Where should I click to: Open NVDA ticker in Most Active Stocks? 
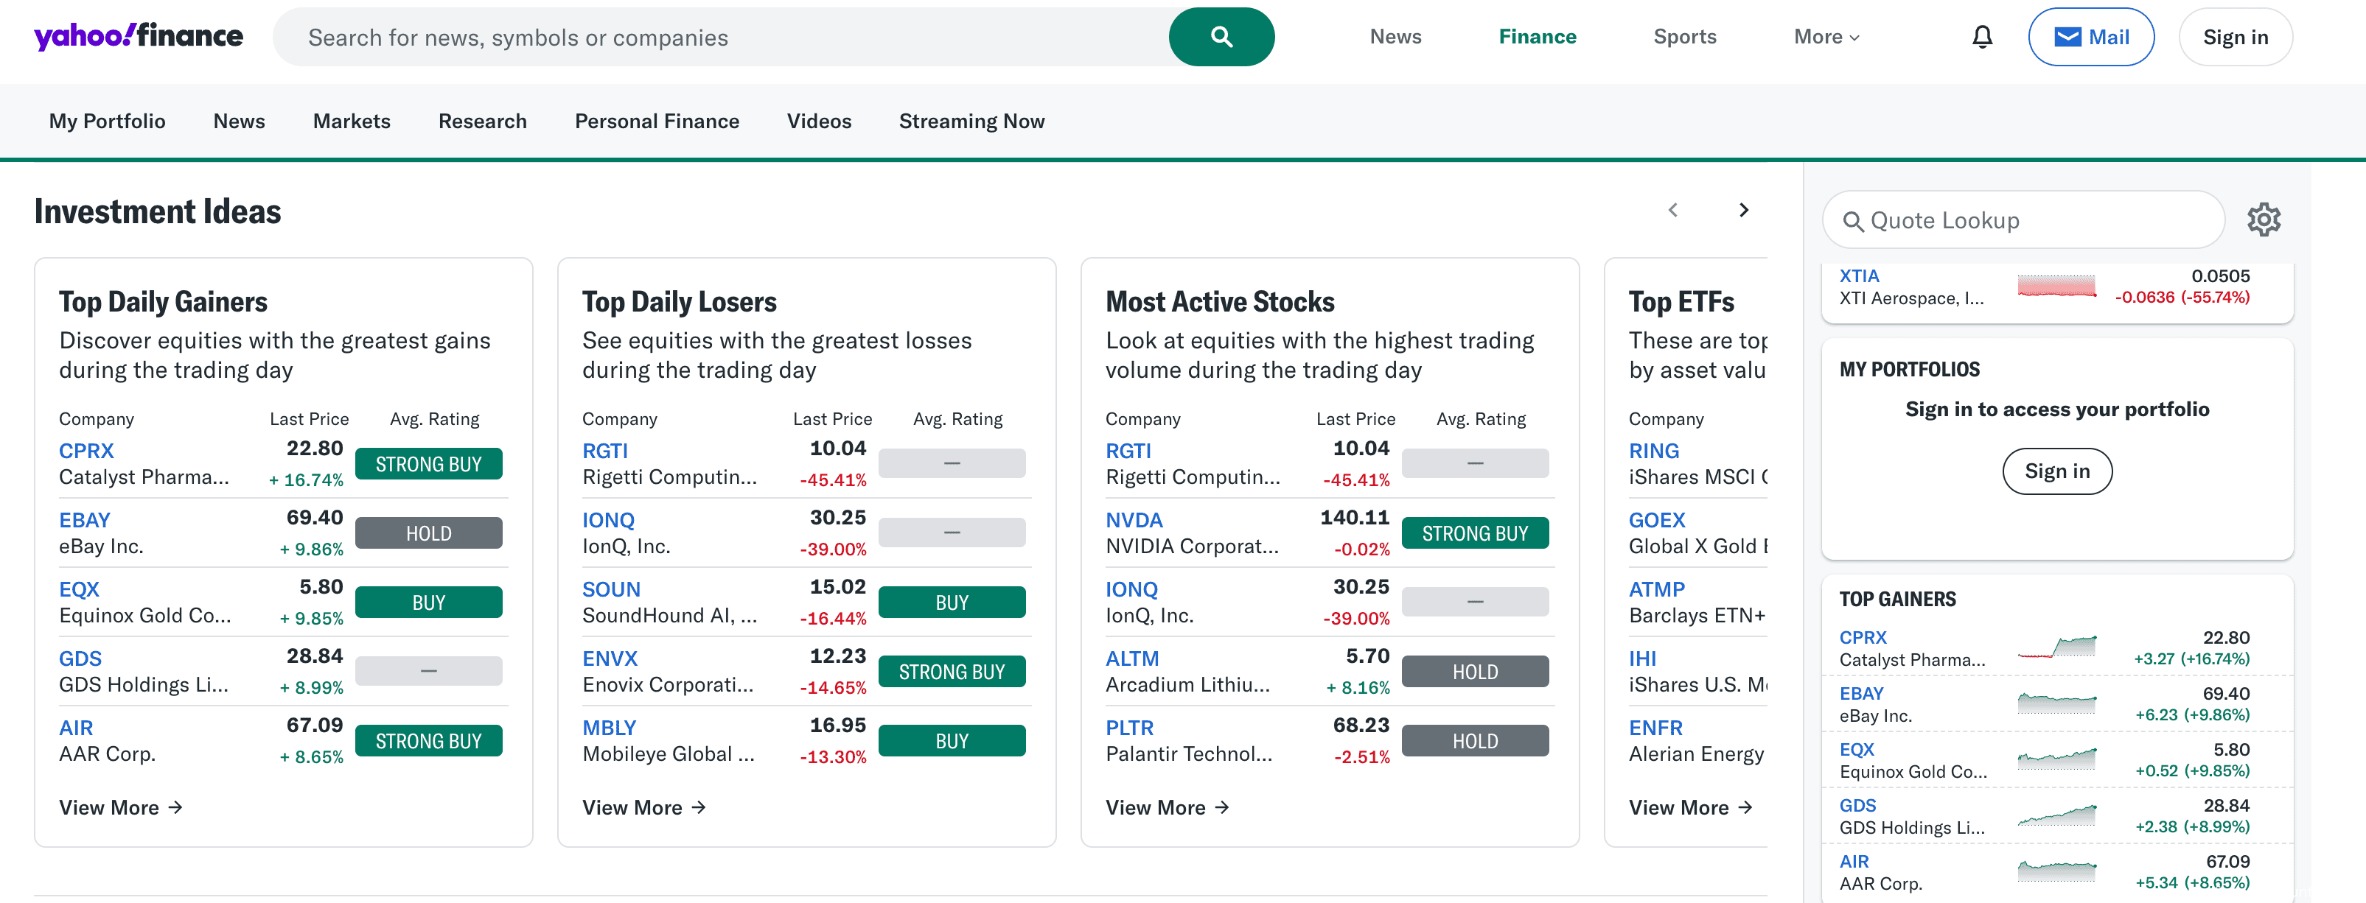pyautogui.click(x=1134, y=520)
